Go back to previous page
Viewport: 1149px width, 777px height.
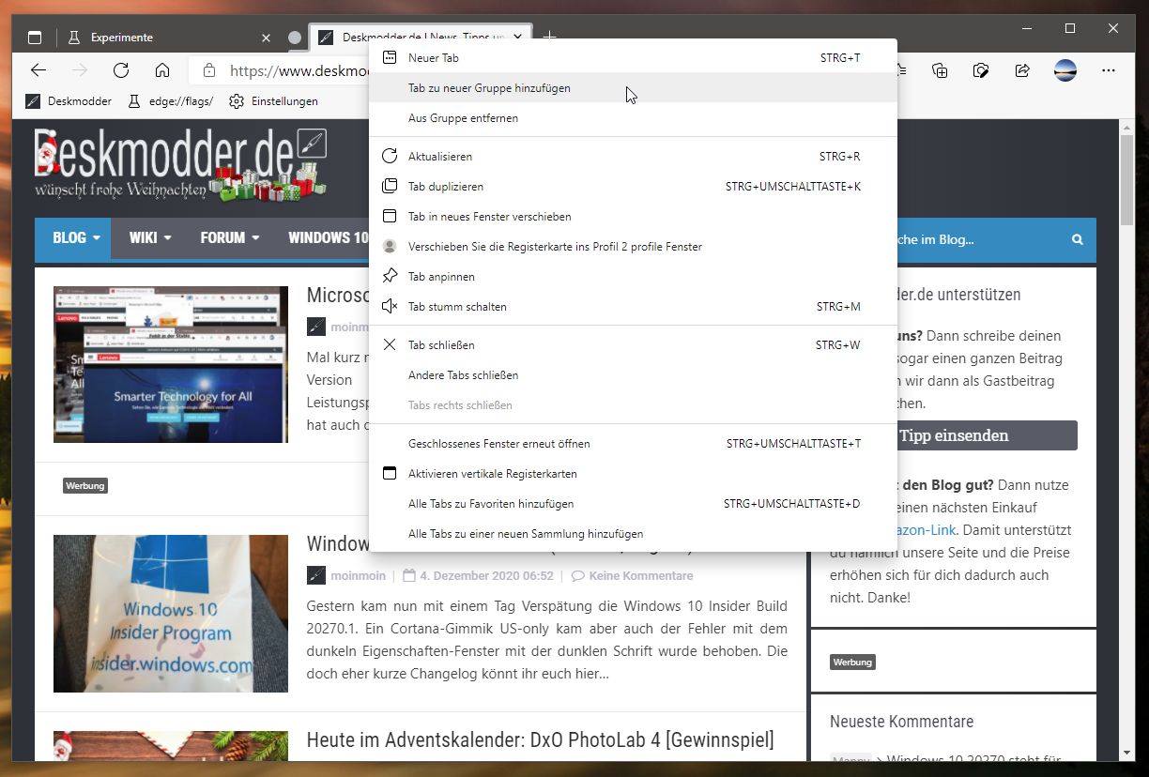(x=38, y=70)
